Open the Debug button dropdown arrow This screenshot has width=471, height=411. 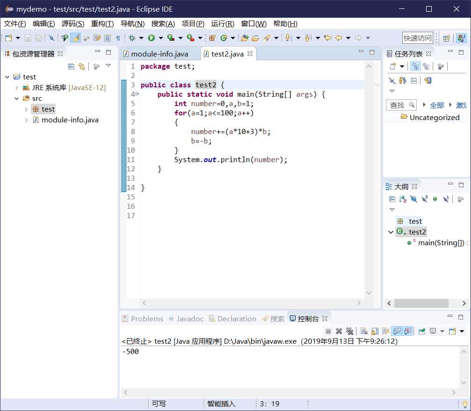[141, 38]
